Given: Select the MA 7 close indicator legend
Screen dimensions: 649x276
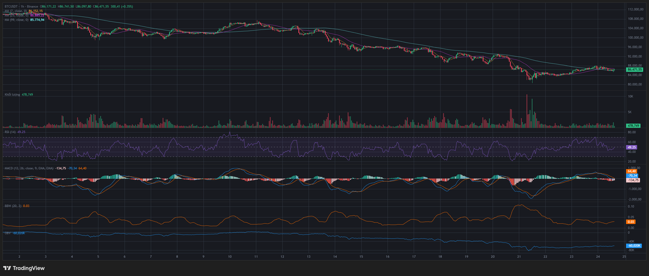Looking at the screenshot, I should coord(16,12).
